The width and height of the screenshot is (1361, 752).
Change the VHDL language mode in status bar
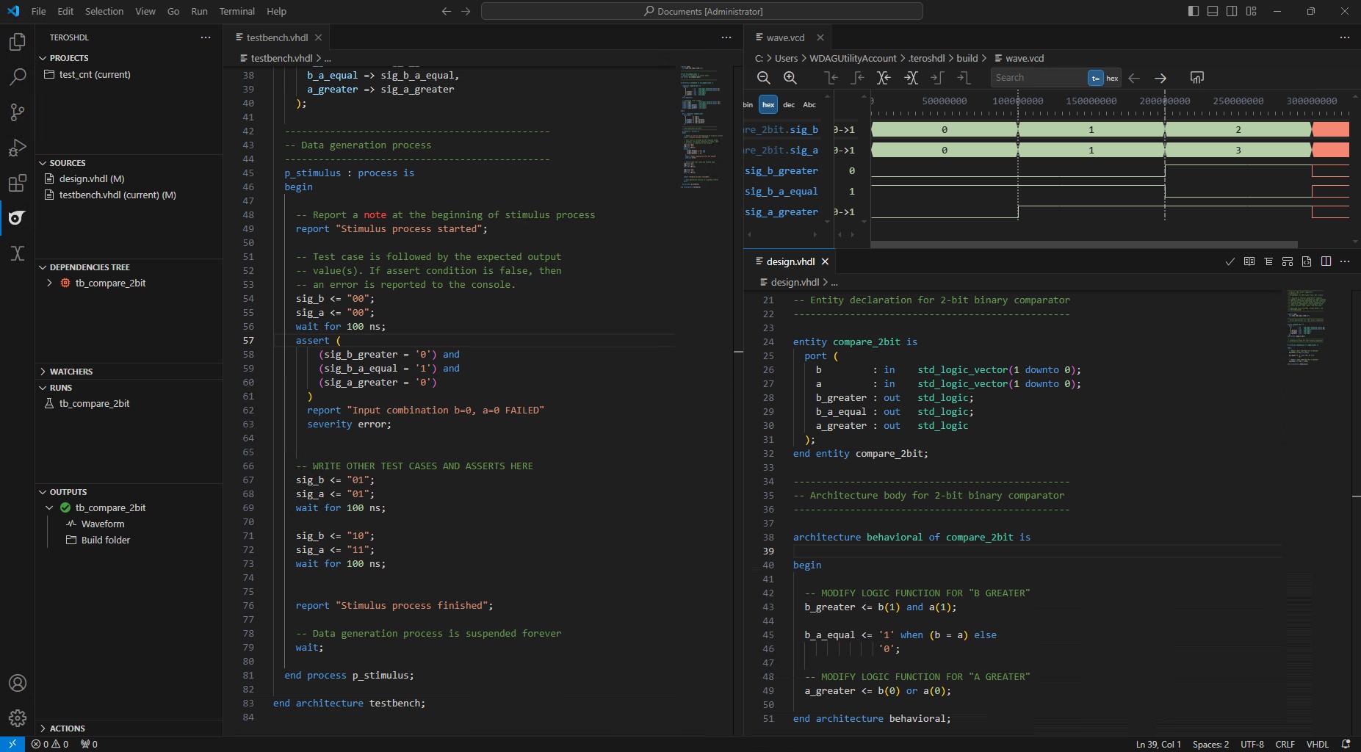coord(1317,744)
